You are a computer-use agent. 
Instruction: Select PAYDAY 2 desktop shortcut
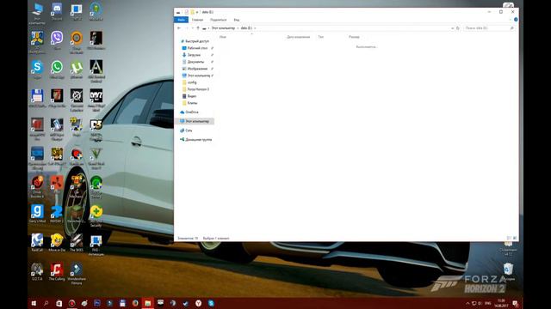tap(57, 214)
